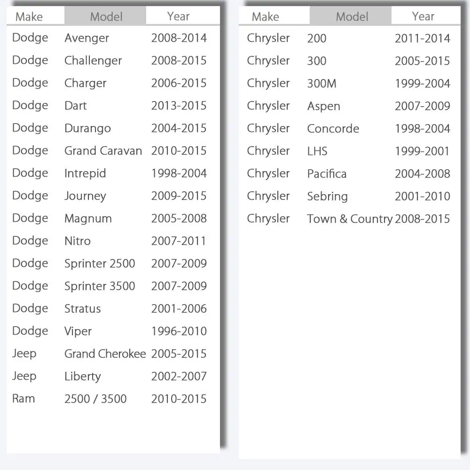Select the 2500 / 3500 model entry
The image size is (470, 470).
[x=95, y=399]
